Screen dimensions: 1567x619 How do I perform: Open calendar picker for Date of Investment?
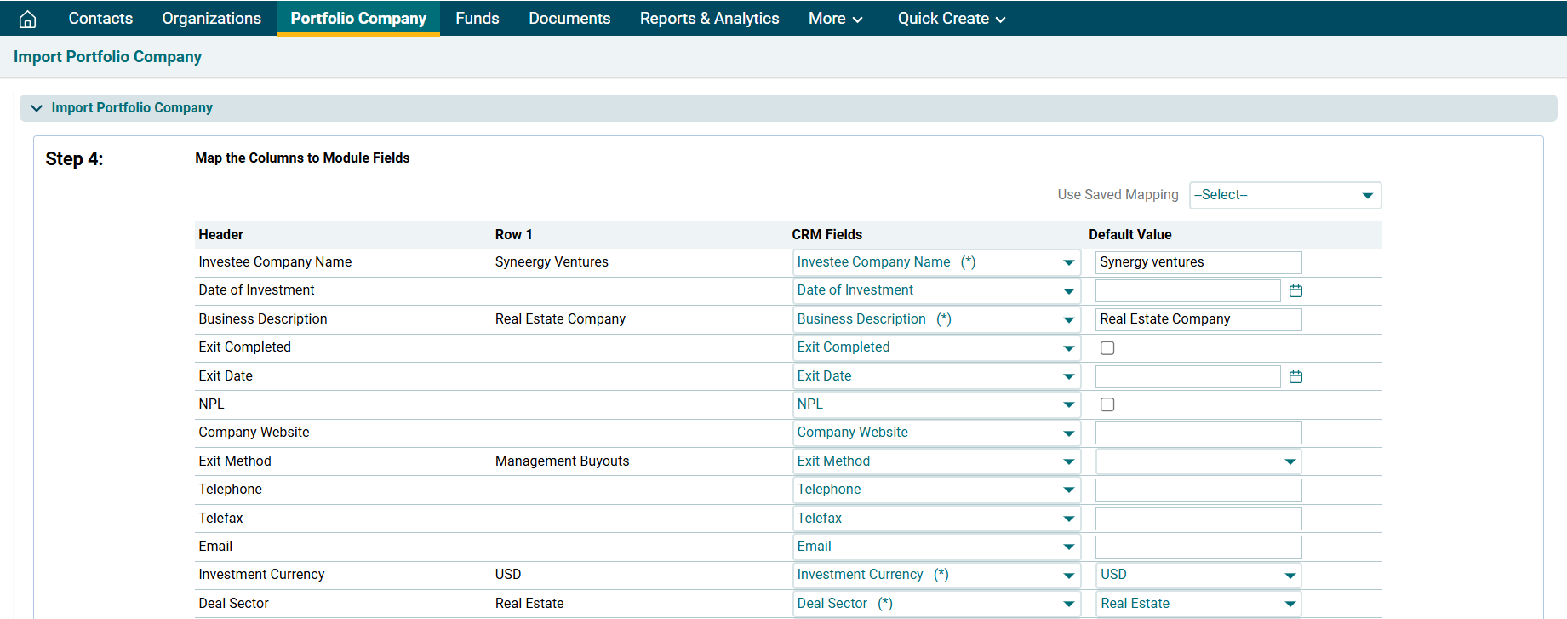pos(1295,291)
